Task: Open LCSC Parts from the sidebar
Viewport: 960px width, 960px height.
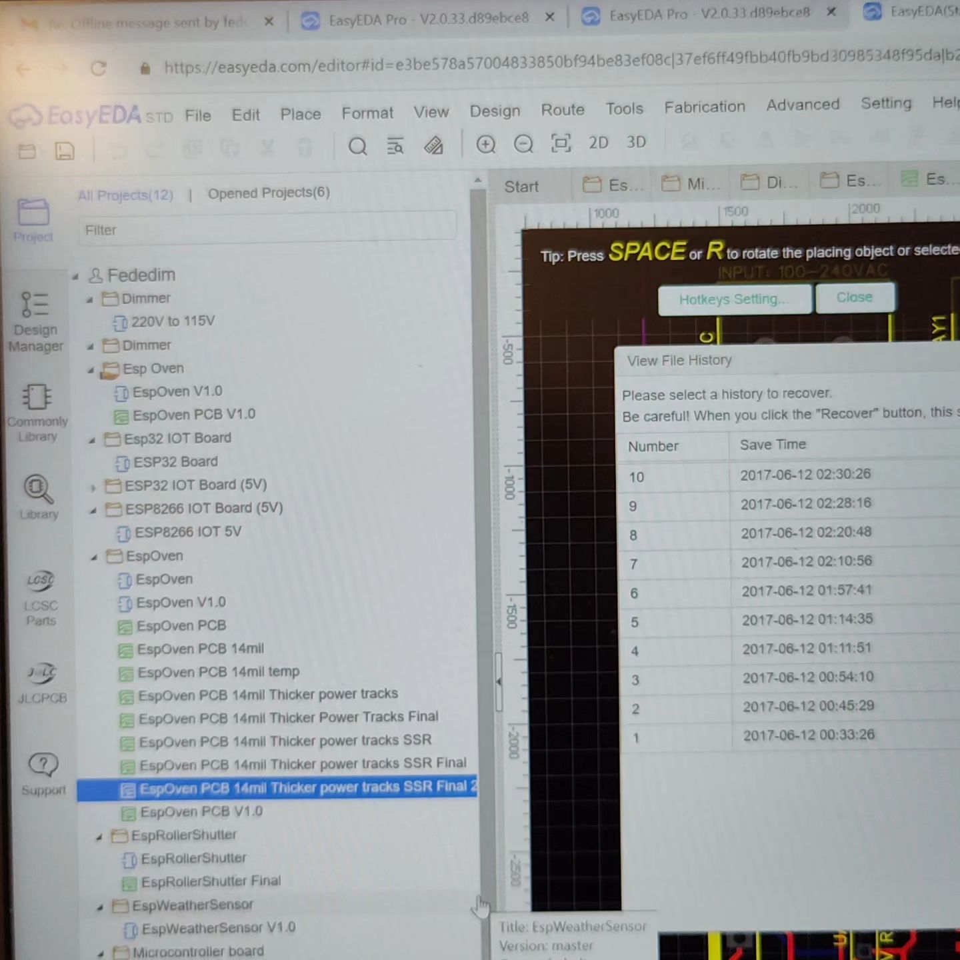Action: (41, 598)
